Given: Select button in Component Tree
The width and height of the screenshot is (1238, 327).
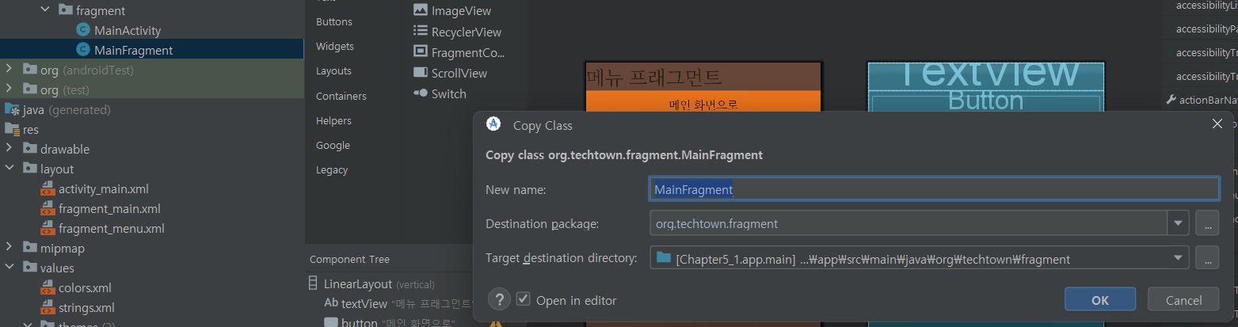Looking at the screenshot, I should [x=360, y=322].
